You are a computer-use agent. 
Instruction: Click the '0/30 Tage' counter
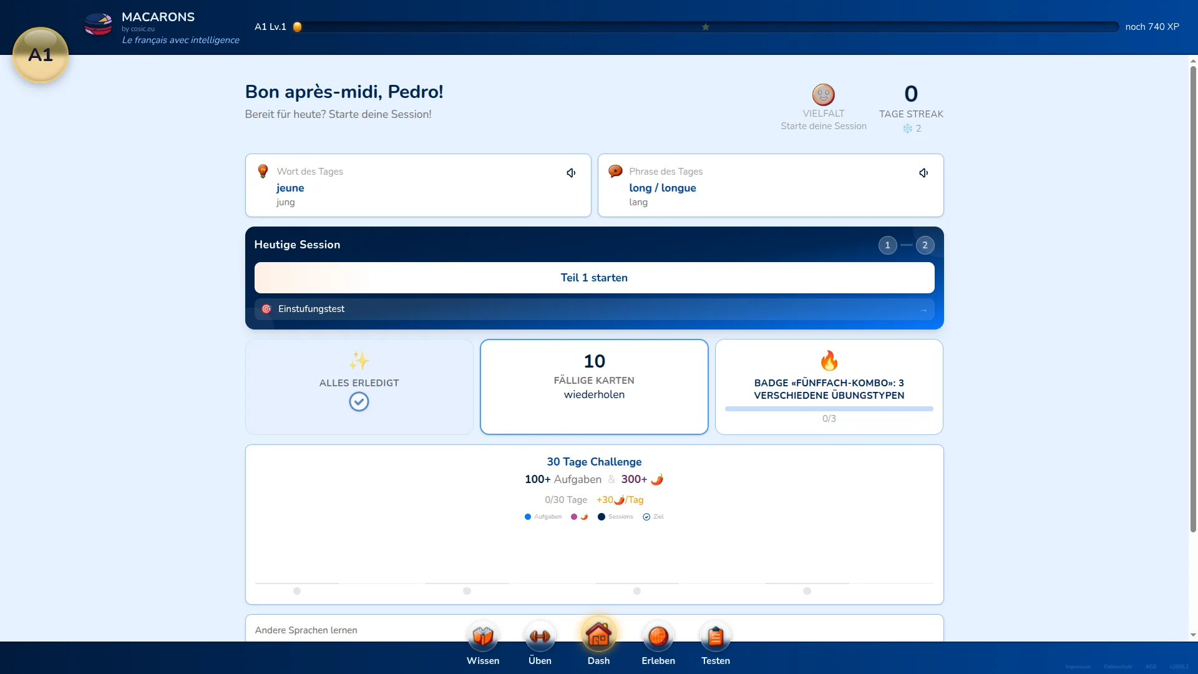[x=566, y=500]
